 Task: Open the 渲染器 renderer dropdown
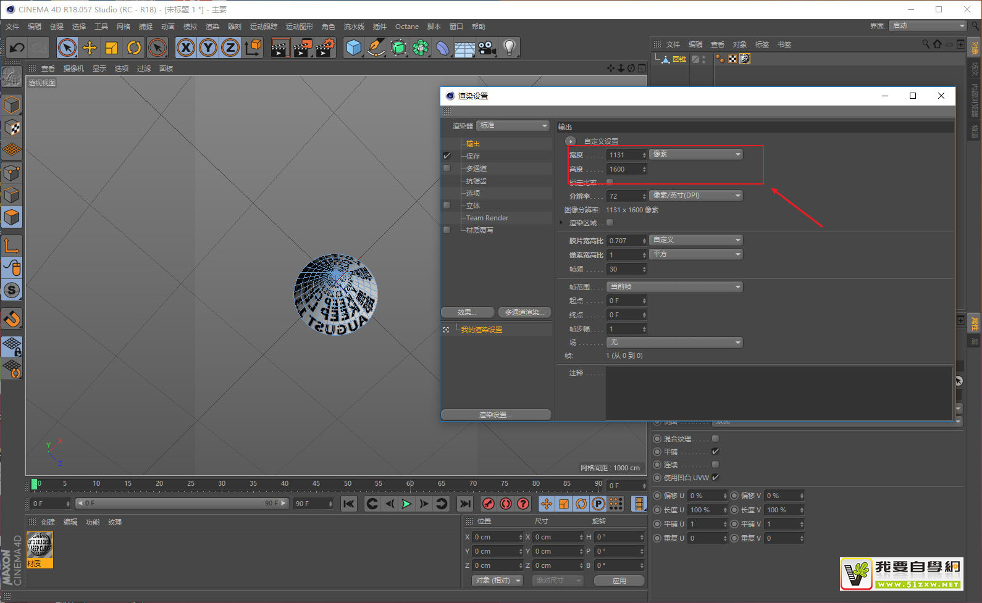pyautogui.click(x=513, y=126)
